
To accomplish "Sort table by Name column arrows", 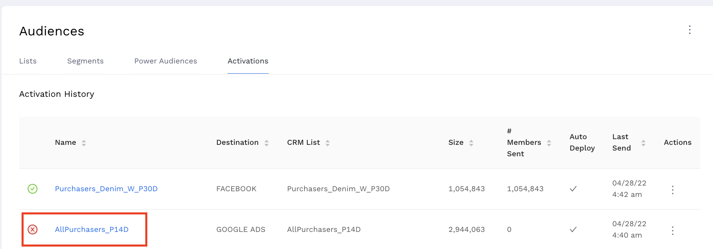I will click(x=84, y=143).
